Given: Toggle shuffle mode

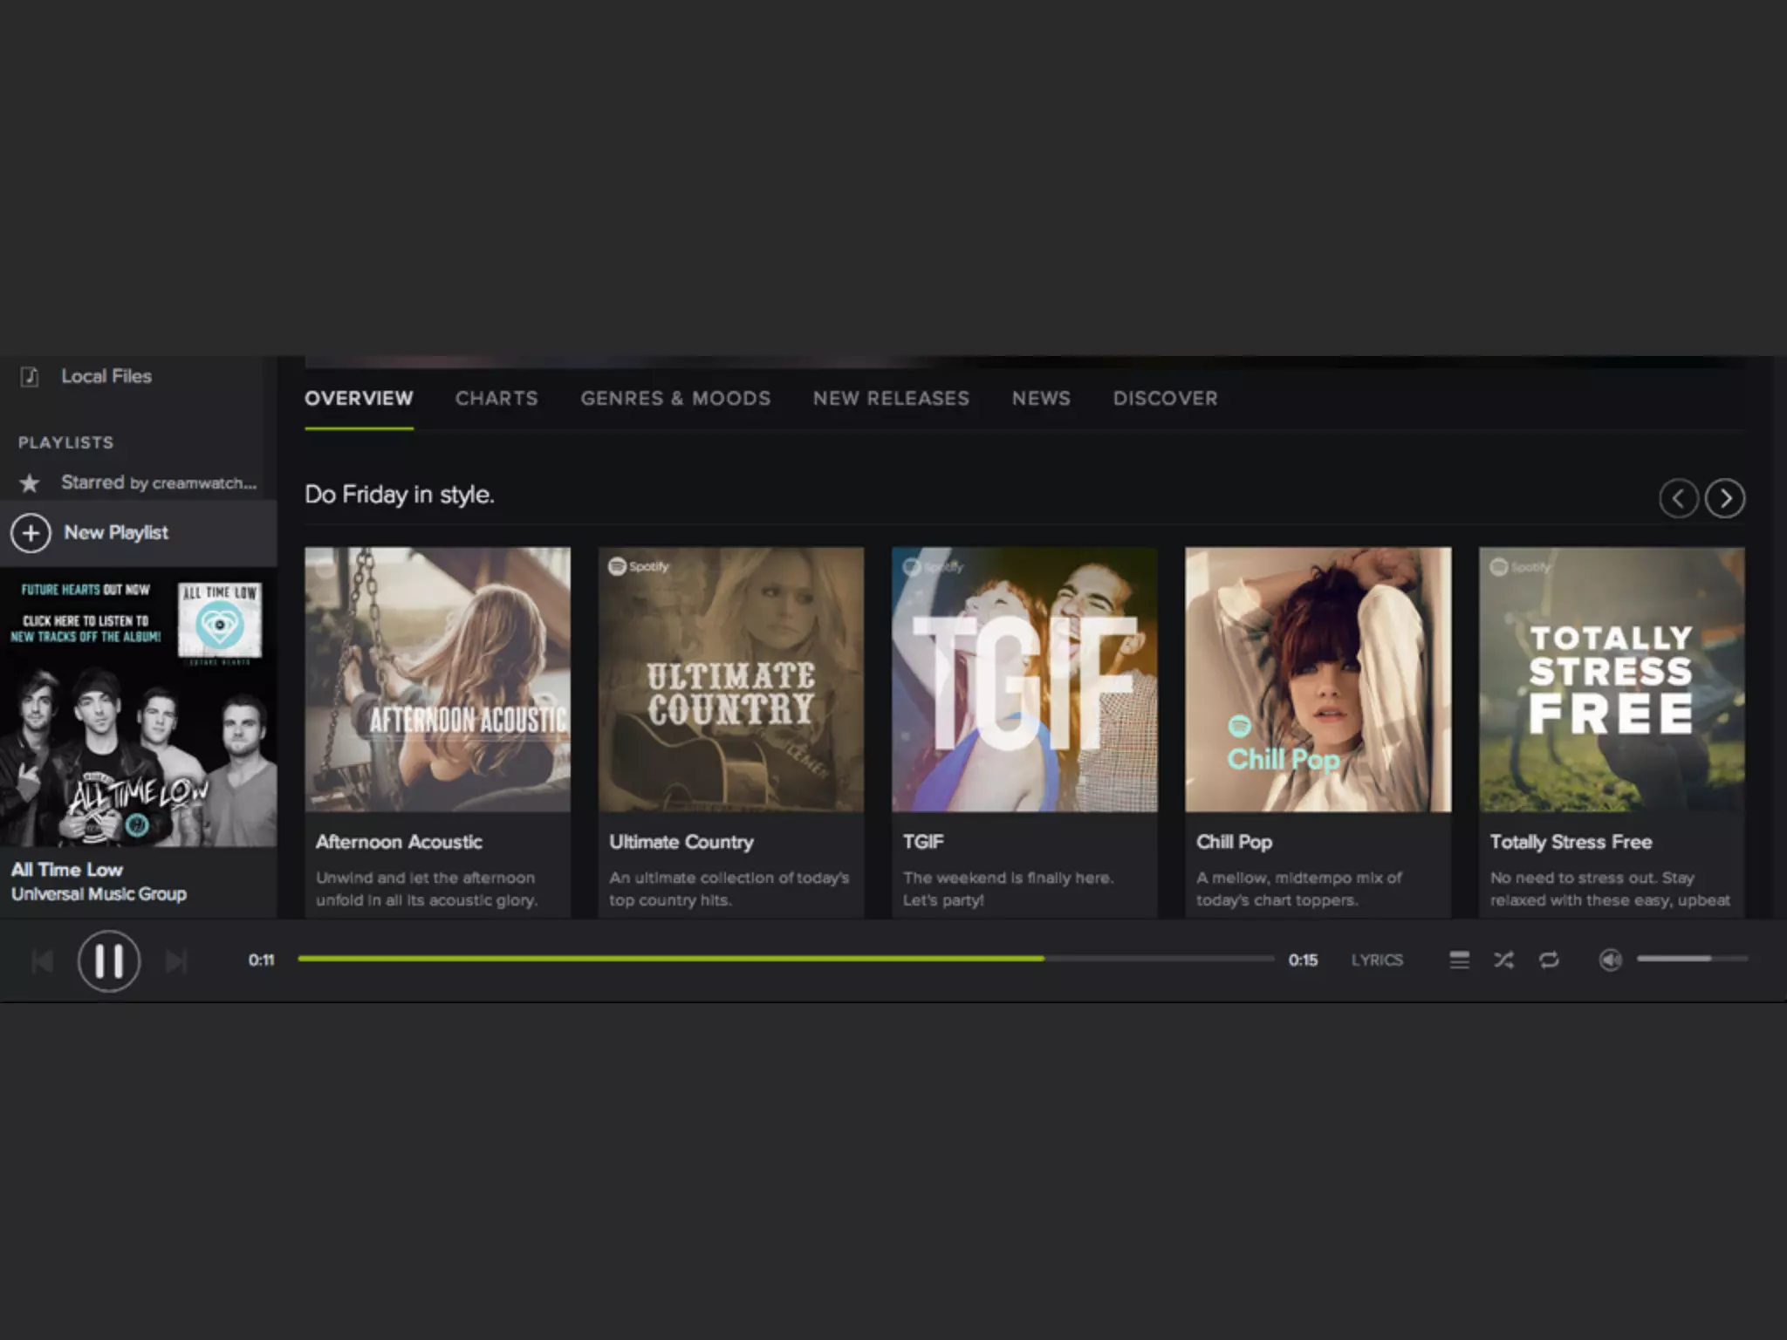Looking at the screenshot, I should pos(1503,960).
